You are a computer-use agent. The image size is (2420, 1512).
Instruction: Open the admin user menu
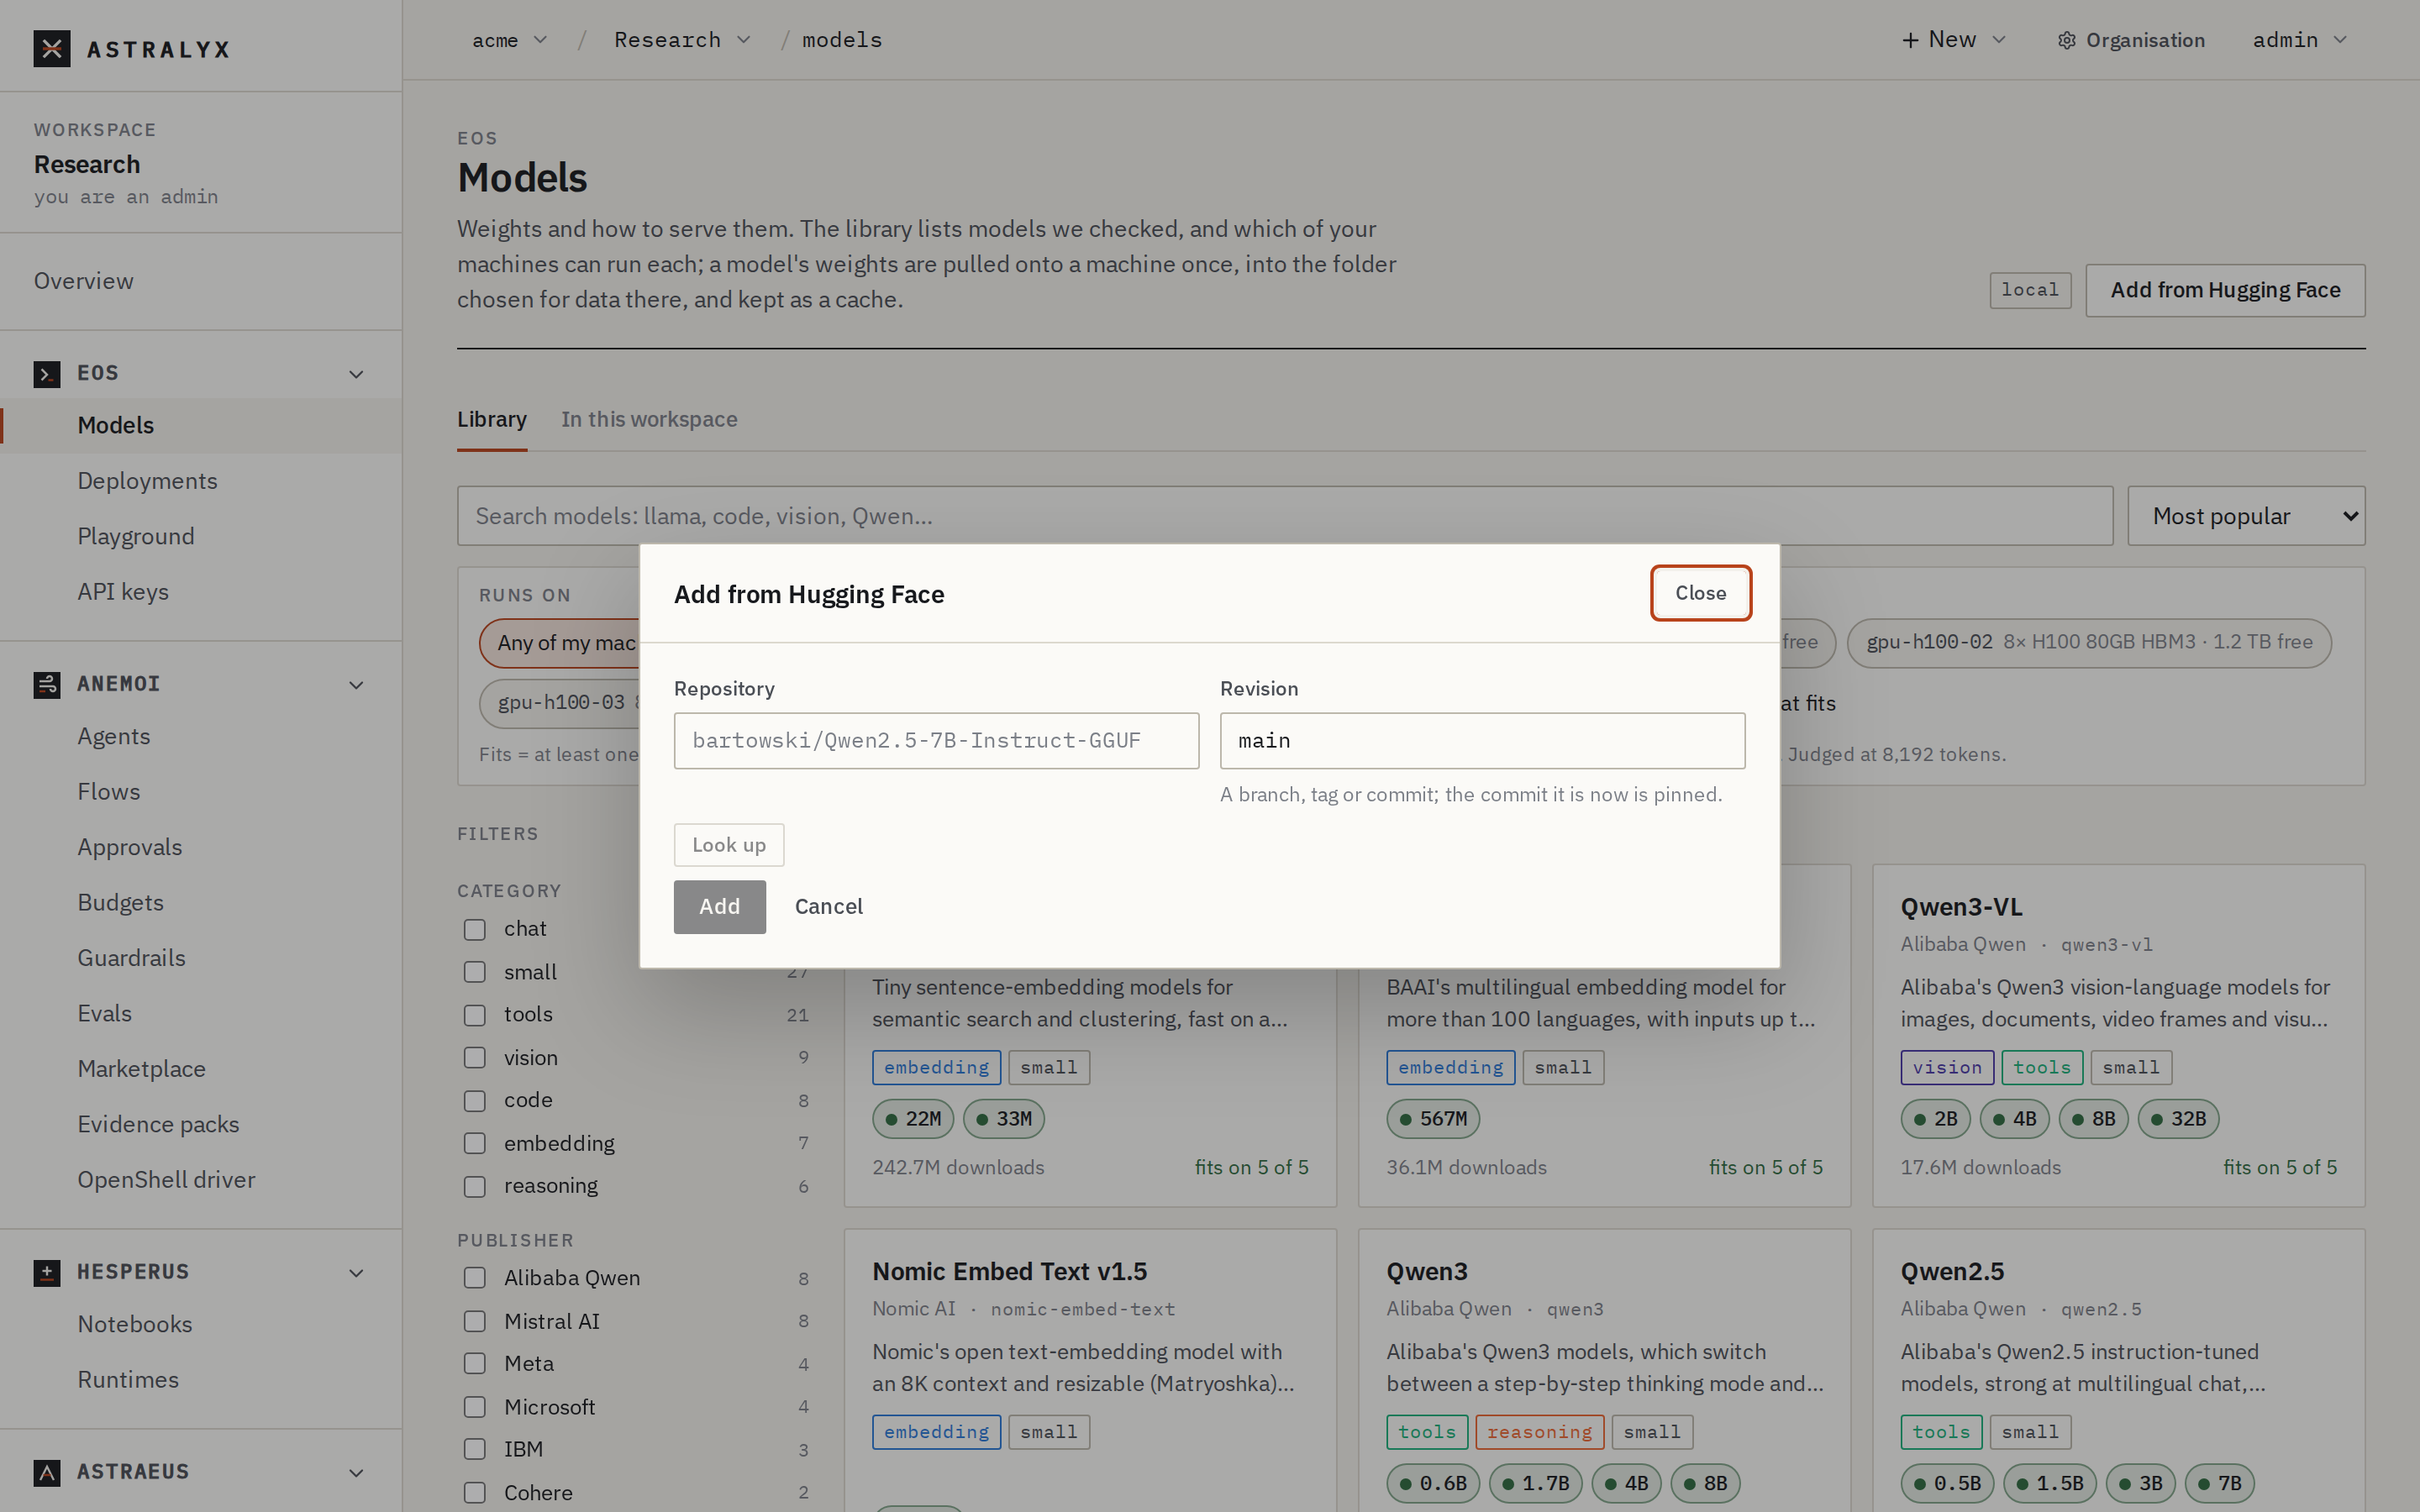coord(2299,40)
